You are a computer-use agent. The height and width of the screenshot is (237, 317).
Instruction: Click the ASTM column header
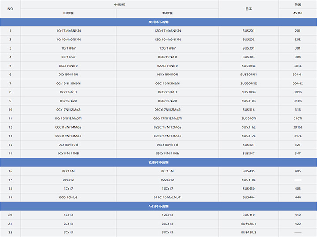coord(298,13)
